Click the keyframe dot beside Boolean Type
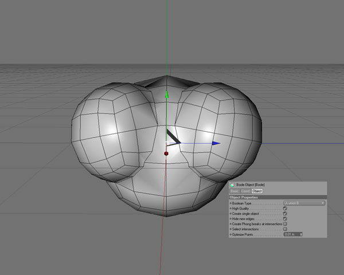The width and height of the screenshot is (344, 275). (230, 203)
